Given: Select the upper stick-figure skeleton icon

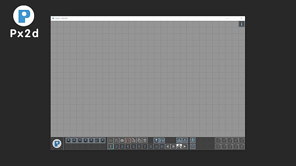Looking at the screenshot, I should [x=192, y=140].
